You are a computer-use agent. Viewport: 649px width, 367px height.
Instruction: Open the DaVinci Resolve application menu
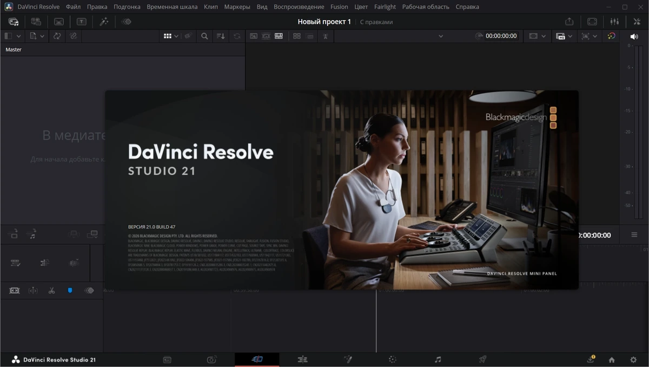(x=38, y=7)
